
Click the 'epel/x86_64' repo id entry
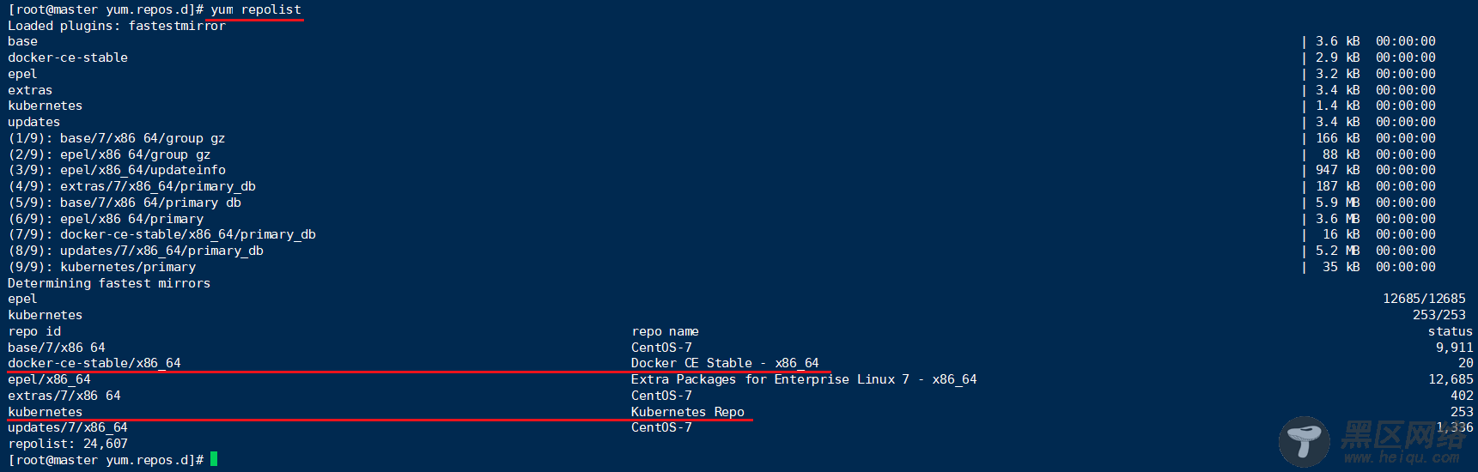click(x=49, y=379)
